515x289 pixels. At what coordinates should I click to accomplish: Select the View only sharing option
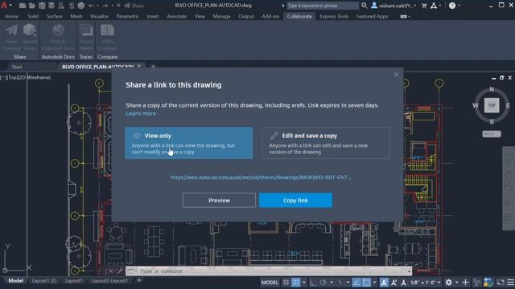(189, 143)
